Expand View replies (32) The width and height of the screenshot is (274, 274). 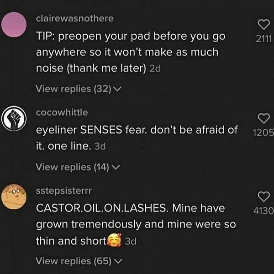pos(78,89)
